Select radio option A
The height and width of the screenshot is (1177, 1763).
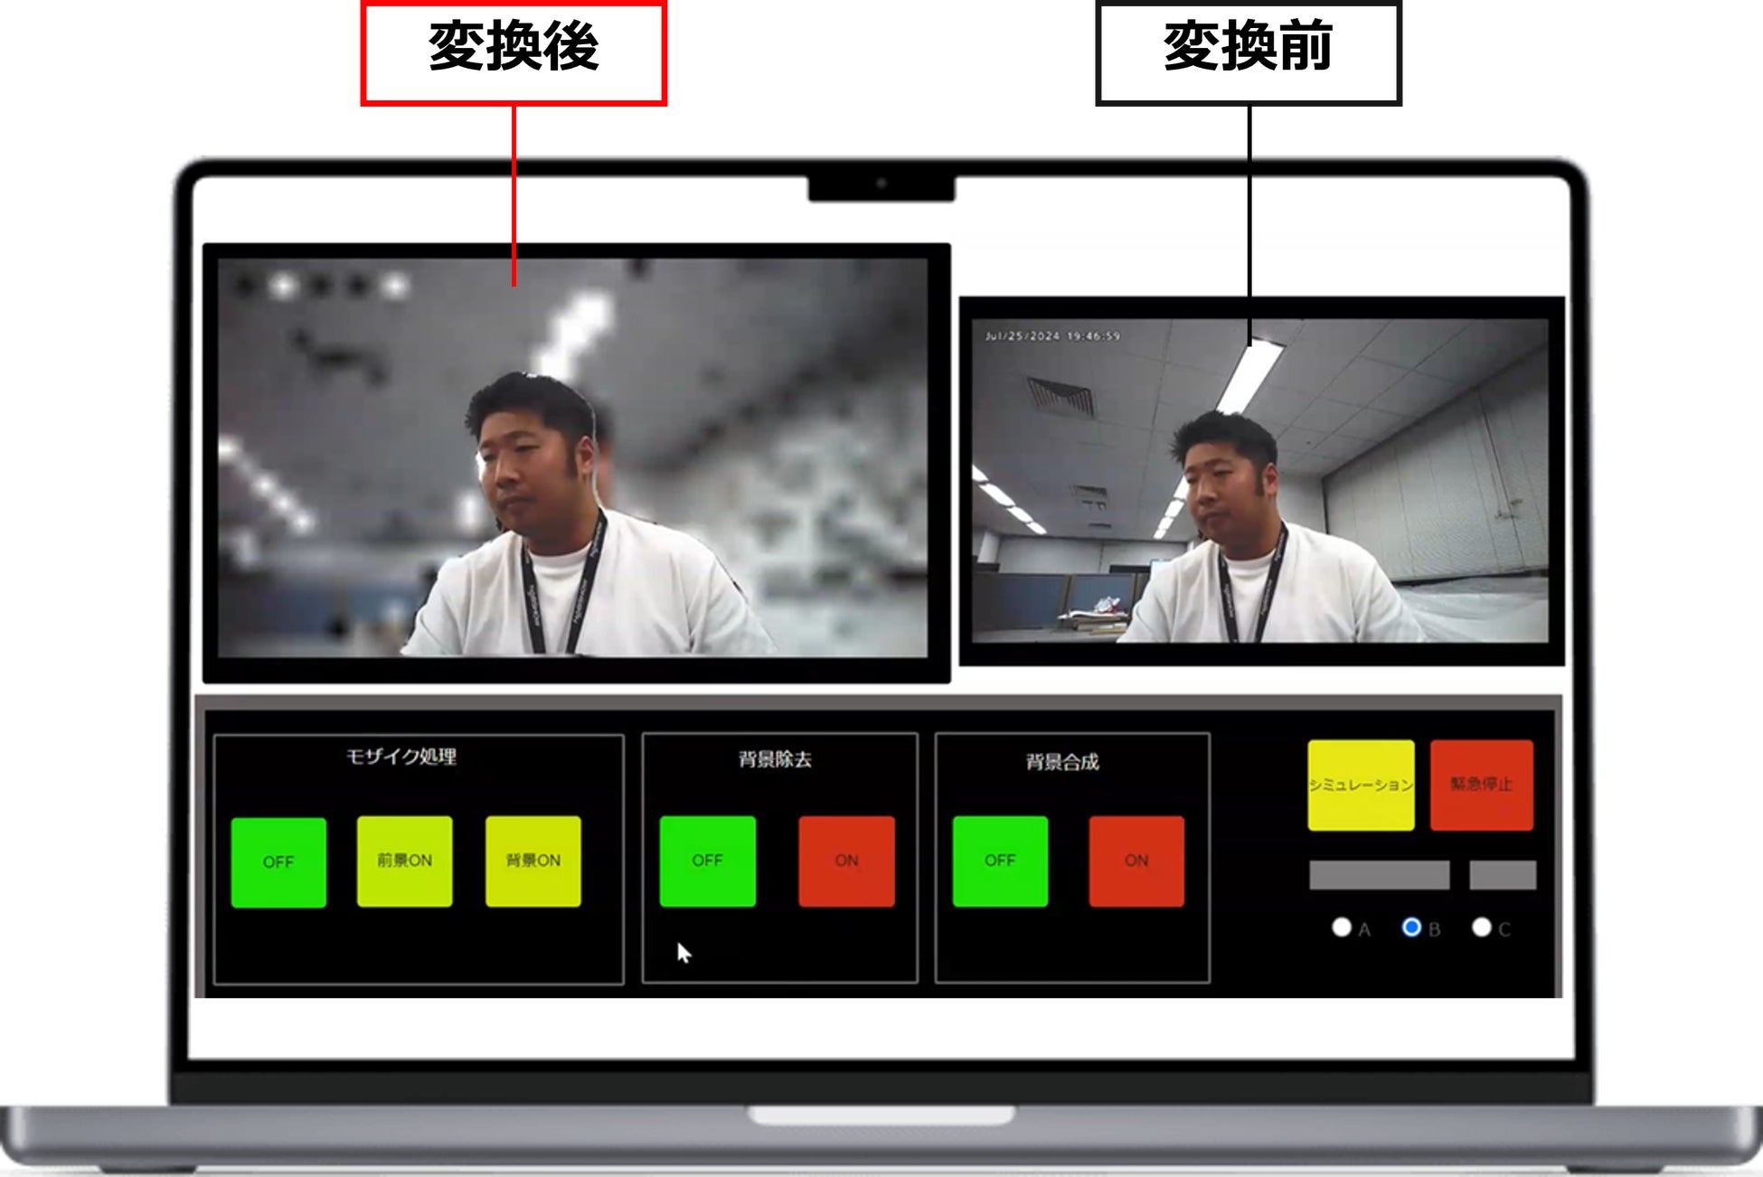click(1342, 927)
